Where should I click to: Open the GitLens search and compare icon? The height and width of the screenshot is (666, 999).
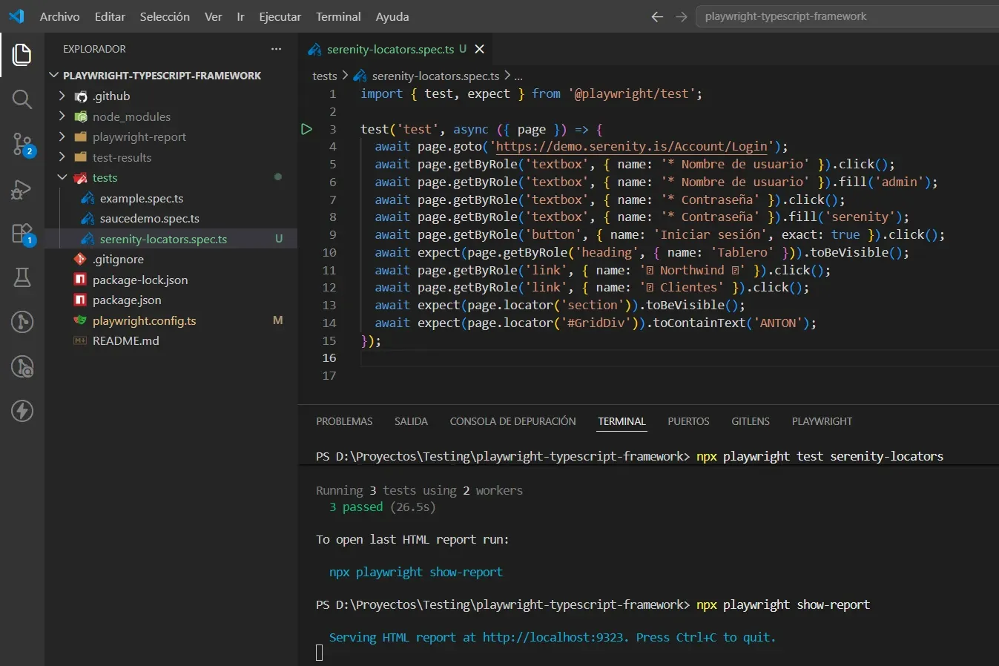(x=22, y=366)
